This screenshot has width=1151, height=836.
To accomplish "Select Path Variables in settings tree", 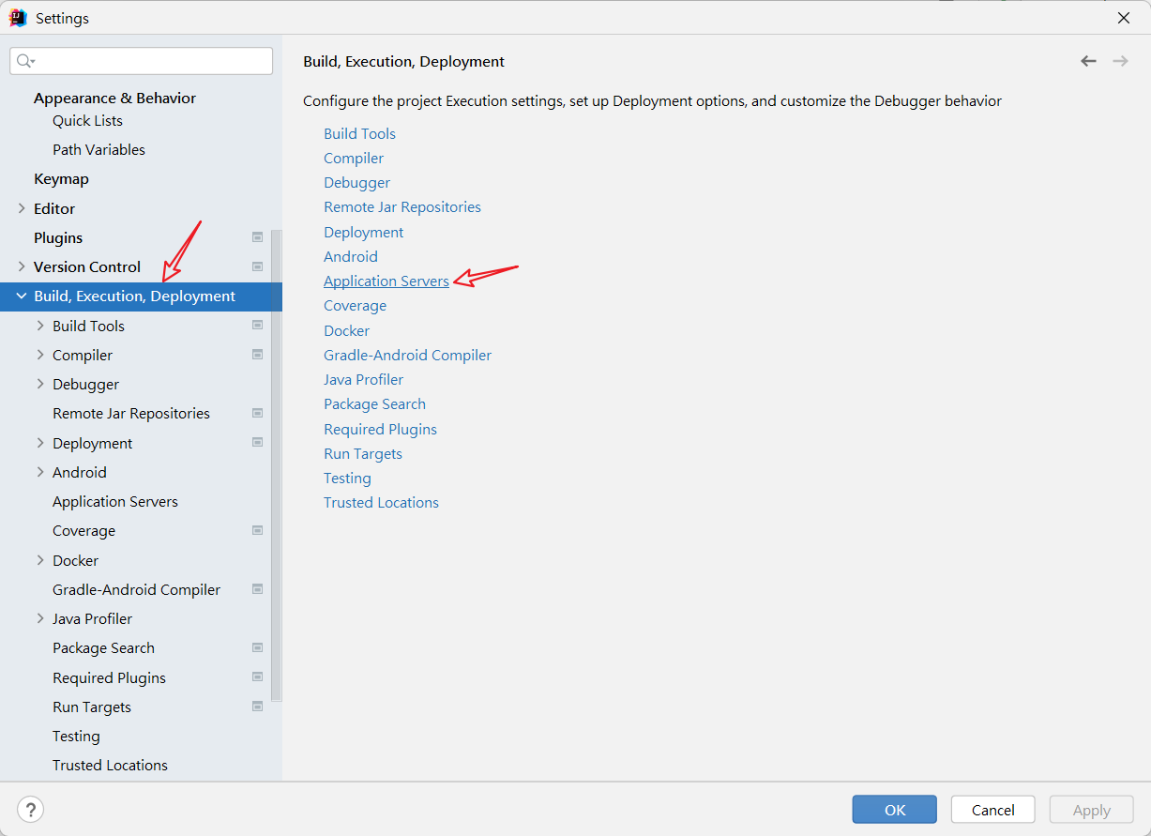I will 98,149.
